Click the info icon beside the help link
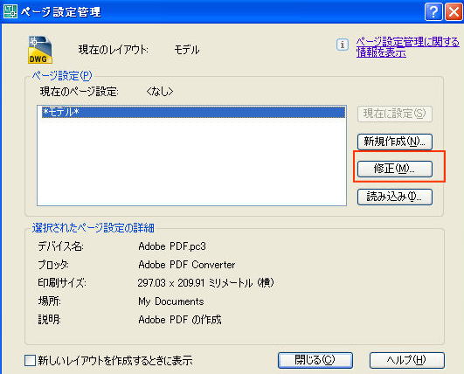This screenshot has height=374, width=464. (343, 45)
